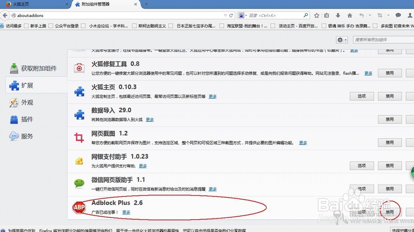This screenshot has width=414, height=232.
Task: Open address bar history dropdown arrow
Action: [x=225, y=16]
